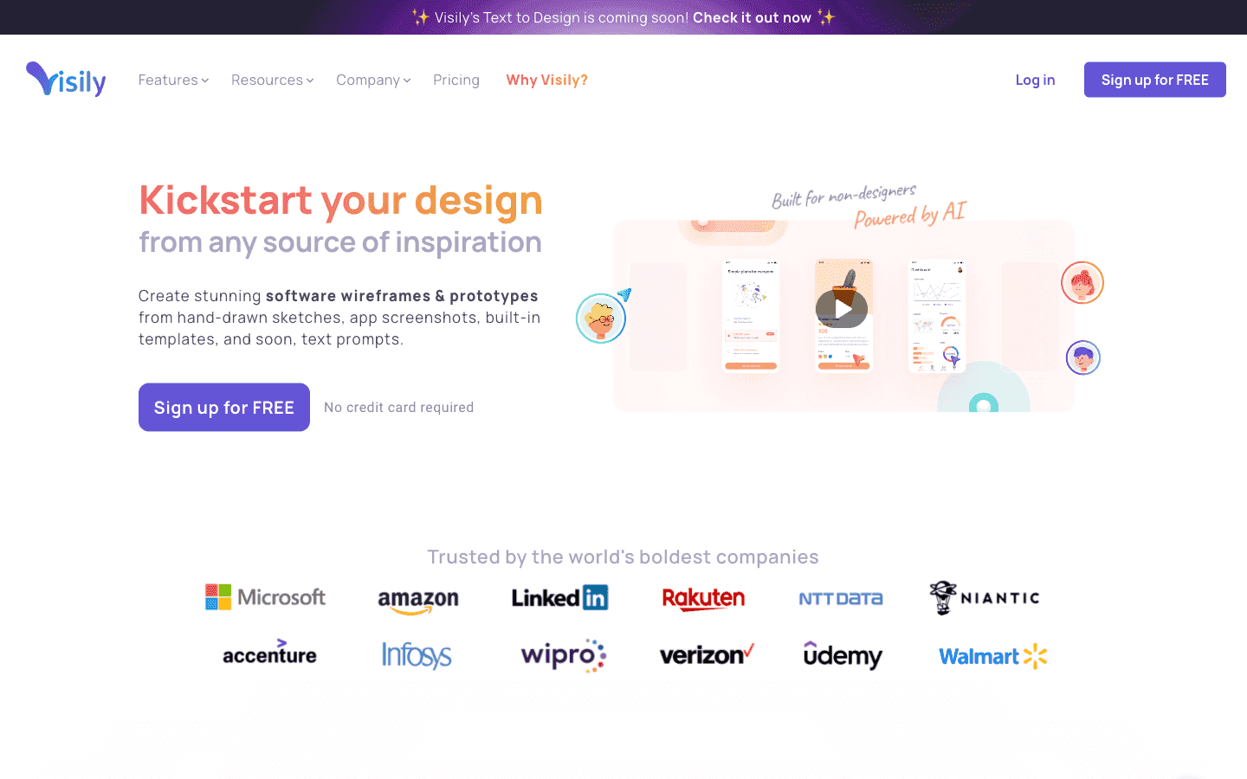
Task: Click the red-haired avatar on the right
Action: [x=1082, y=283]
